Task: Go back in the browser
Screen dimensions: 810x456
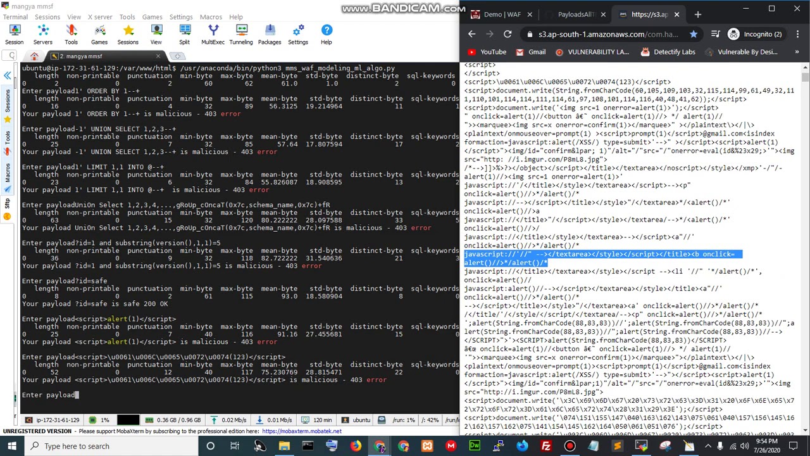Action: coord(471,34)
